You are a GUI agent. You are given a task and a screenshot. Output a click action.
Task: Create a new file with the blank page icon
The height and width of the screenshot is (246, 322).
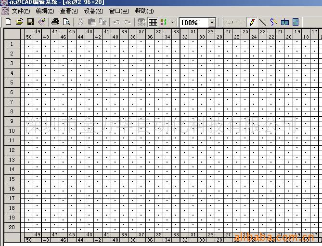point(8,22)
